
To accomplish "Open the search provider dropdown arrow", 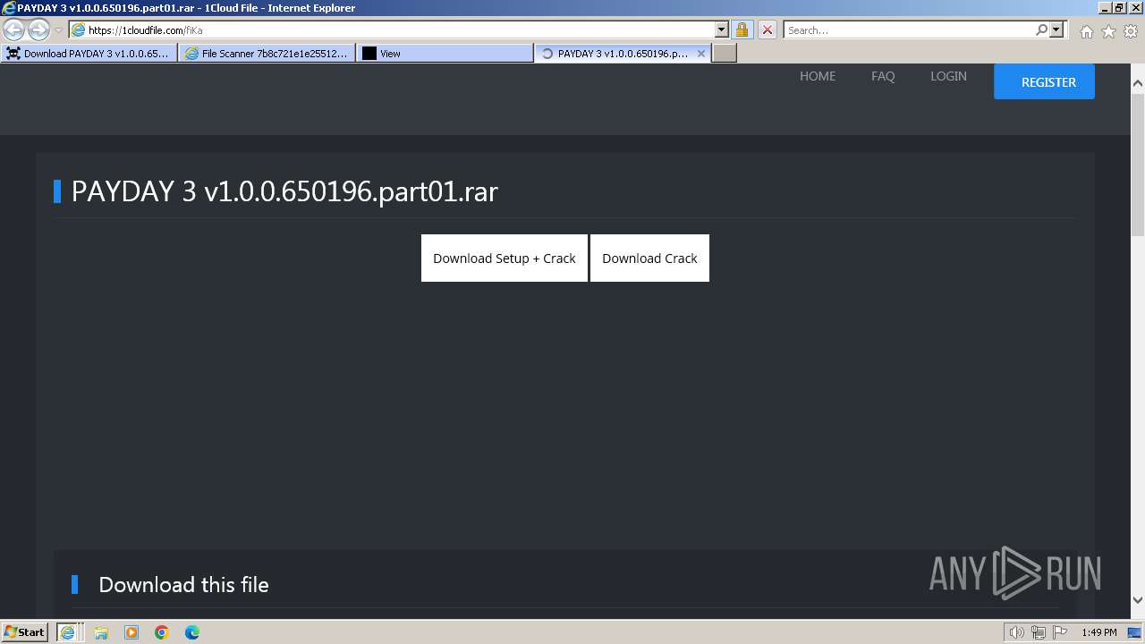I will (x=1056, y=30).
